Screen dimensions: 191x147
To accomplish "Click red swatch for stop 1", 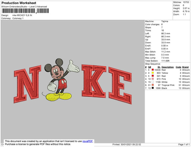I will 152,70.
